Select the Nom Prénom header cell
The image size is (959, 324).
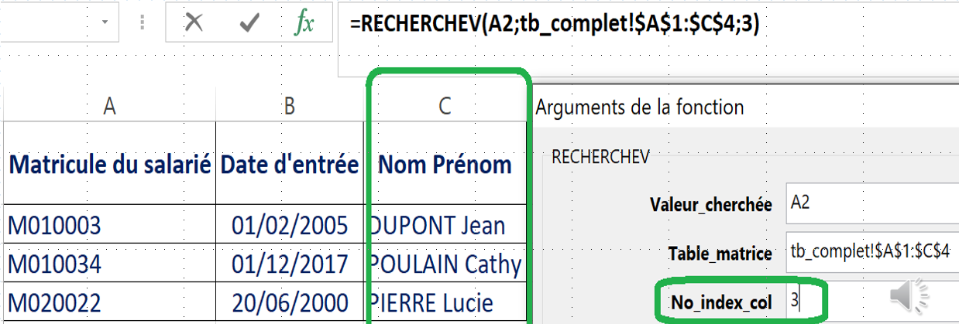point(445,163)
